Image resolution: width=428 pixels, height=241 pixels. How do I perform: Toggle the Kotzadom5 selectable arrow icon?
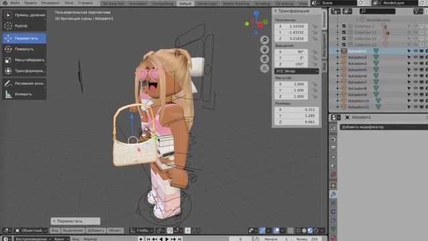(x=409, y=70)
